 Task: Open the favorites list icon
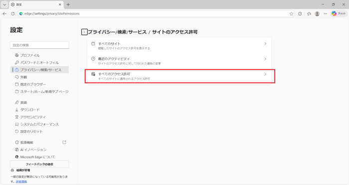pyautogui.click(x=309, y=14)
